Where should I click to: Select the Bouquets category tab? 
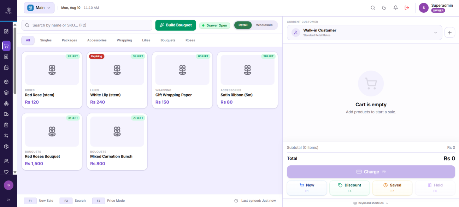tap(168, 40)
